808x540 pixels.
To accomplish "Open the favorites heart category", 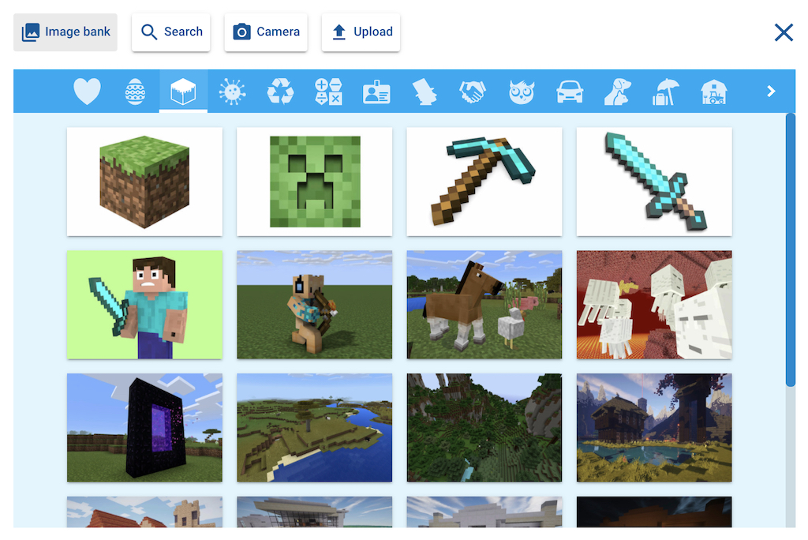I will pyautogui.click(x=87, y=92).
